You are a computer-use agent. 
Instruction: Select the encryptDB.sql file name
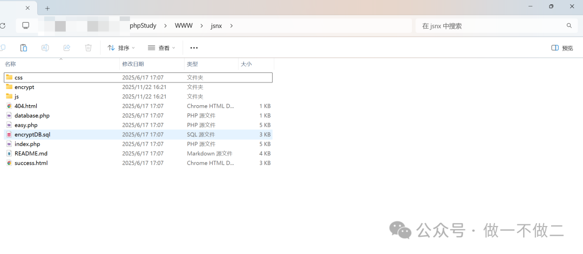tap(32, 134)
